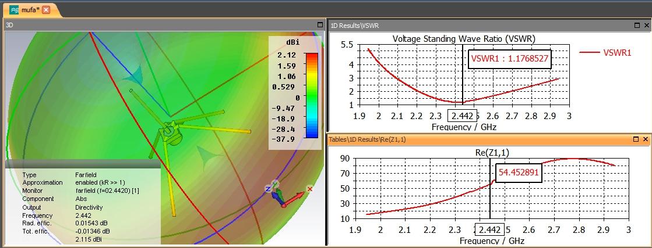Click the Re(Z1,1) plot title
This screenshot has width=652, height=248.
(492, 153)
